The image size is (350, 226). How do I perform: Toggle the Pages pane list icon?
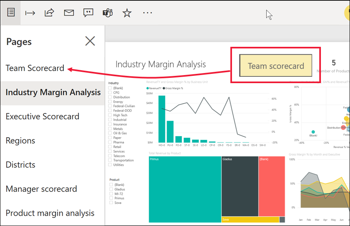click(11, 13)
